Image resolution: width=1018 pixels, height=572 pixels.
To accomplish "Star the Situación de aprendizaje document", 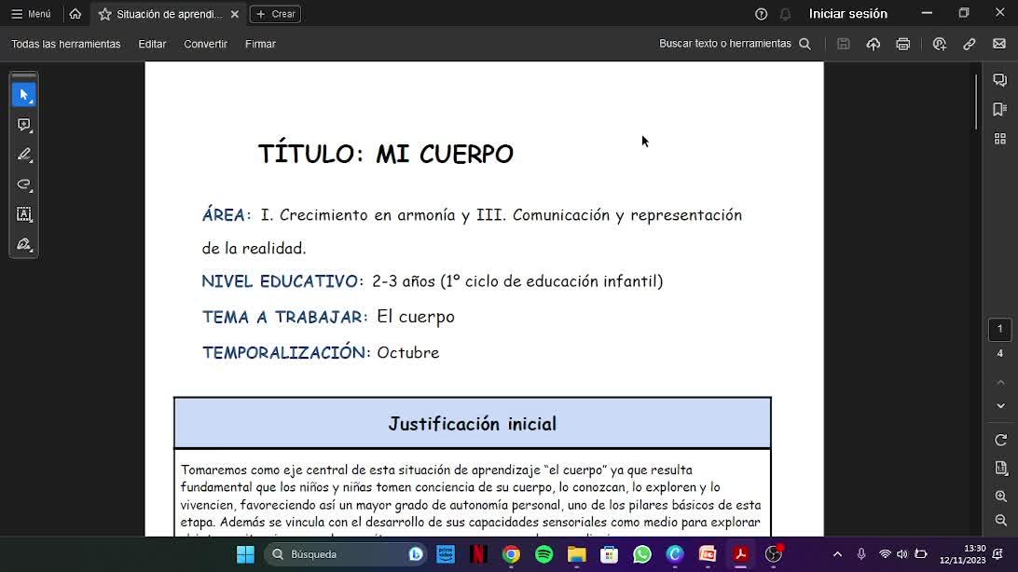I will pos(104,14).
